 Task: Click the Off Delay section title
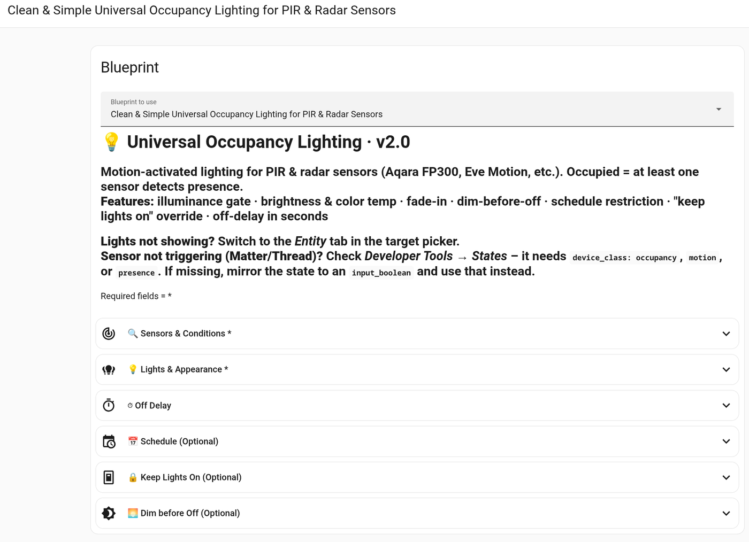click(x=153, y=406)
